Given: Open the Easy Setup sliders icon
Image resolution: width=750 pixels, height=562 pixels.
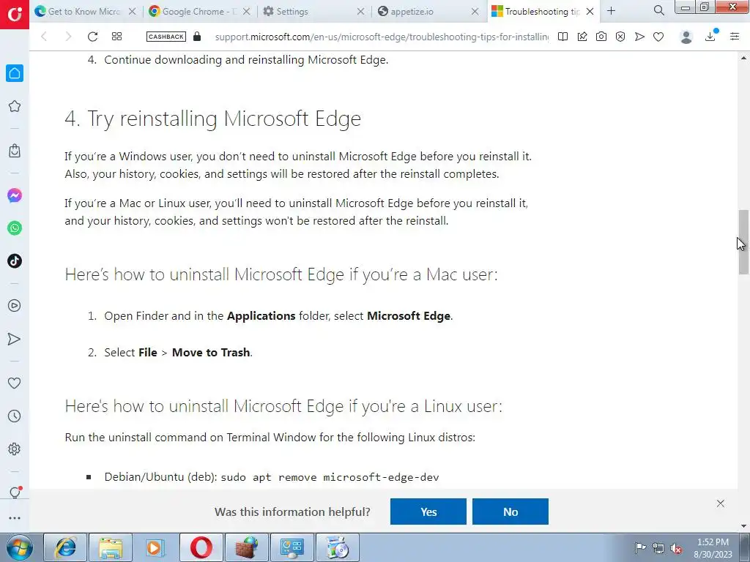Looking at the screenshot, I should pos(735,37).
